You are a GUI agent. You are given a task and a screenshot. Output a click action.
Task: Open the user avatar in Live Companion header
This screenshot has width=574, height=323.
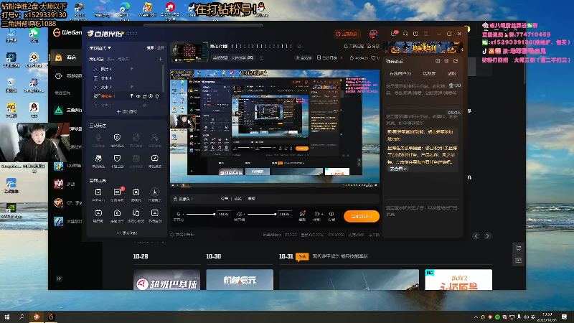[x=373, y=34]
